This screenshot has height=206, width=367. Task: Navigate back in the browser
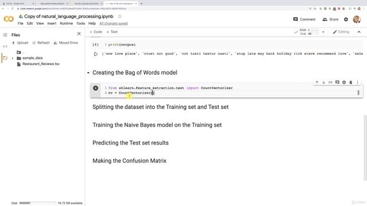(x=3, y=9)
